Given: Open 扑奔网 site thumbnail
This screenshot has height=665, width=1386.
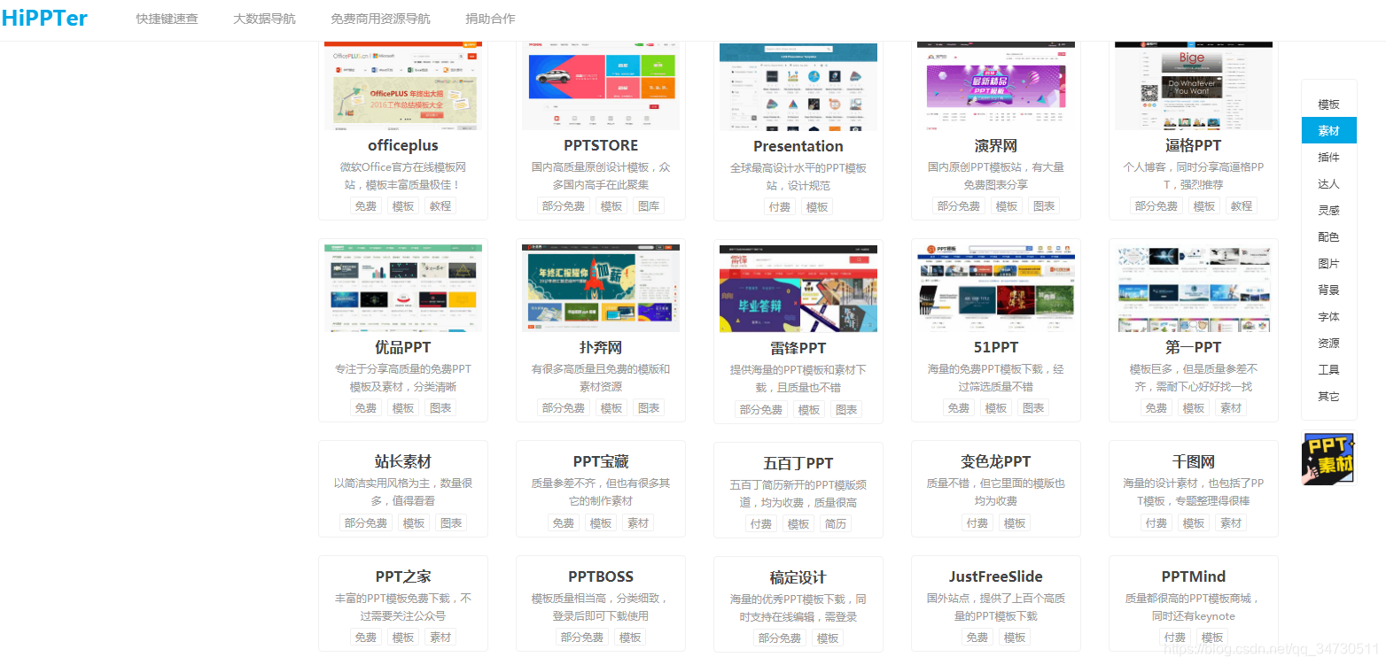Looking at the screenshot, I should pos(601,288).
